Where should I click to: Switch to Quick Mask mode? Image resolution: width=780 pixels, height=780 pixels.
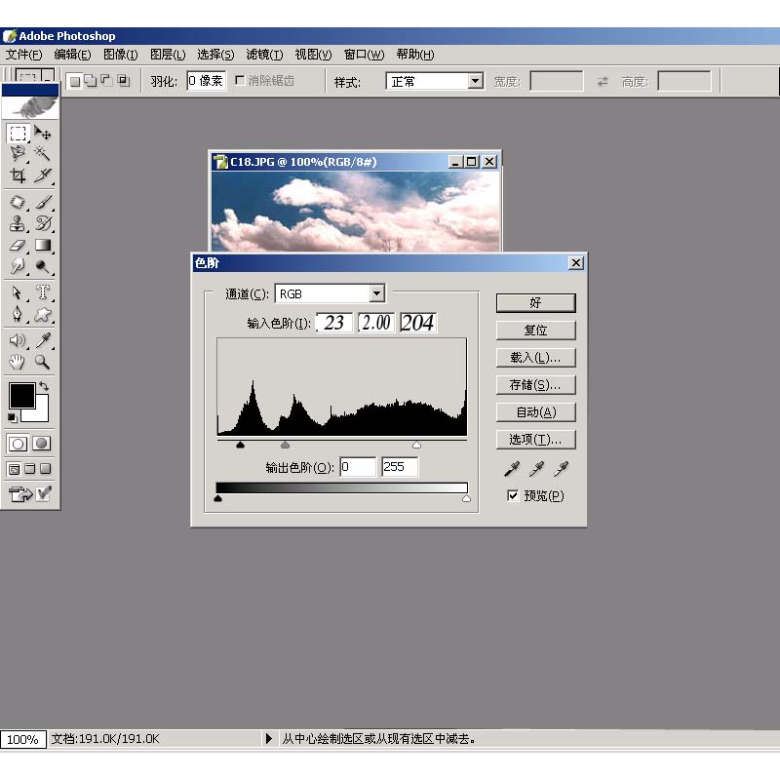(42, 444)
